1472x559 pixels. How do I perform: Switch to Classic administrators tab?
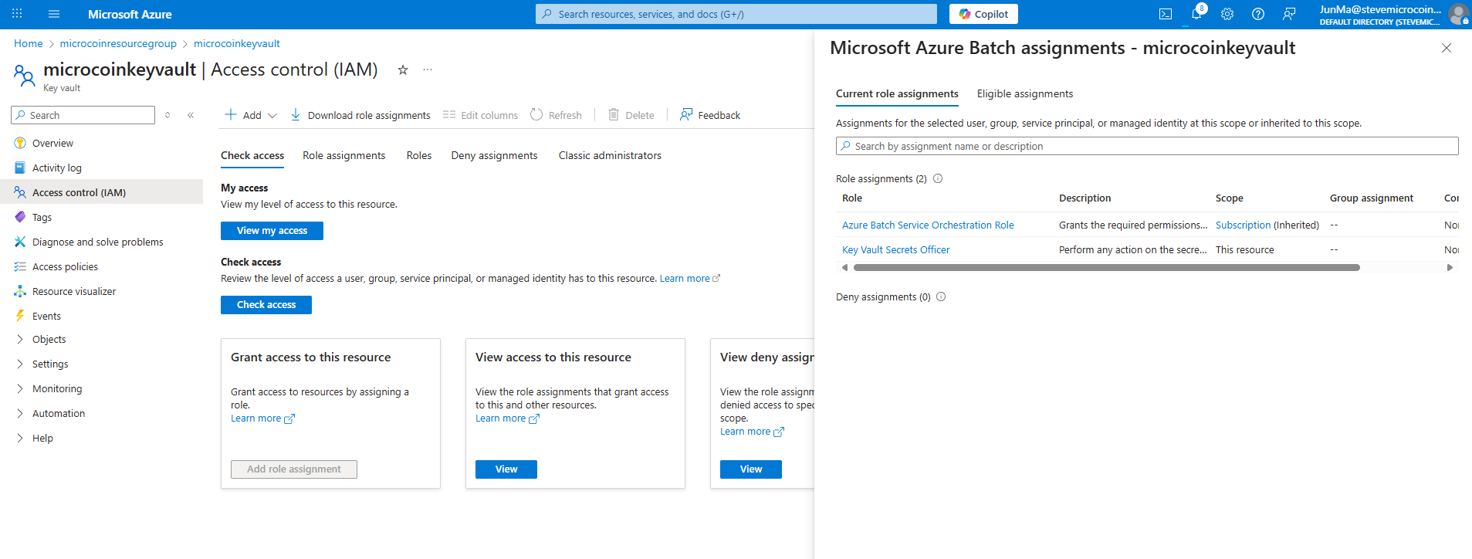click(610, 155)
